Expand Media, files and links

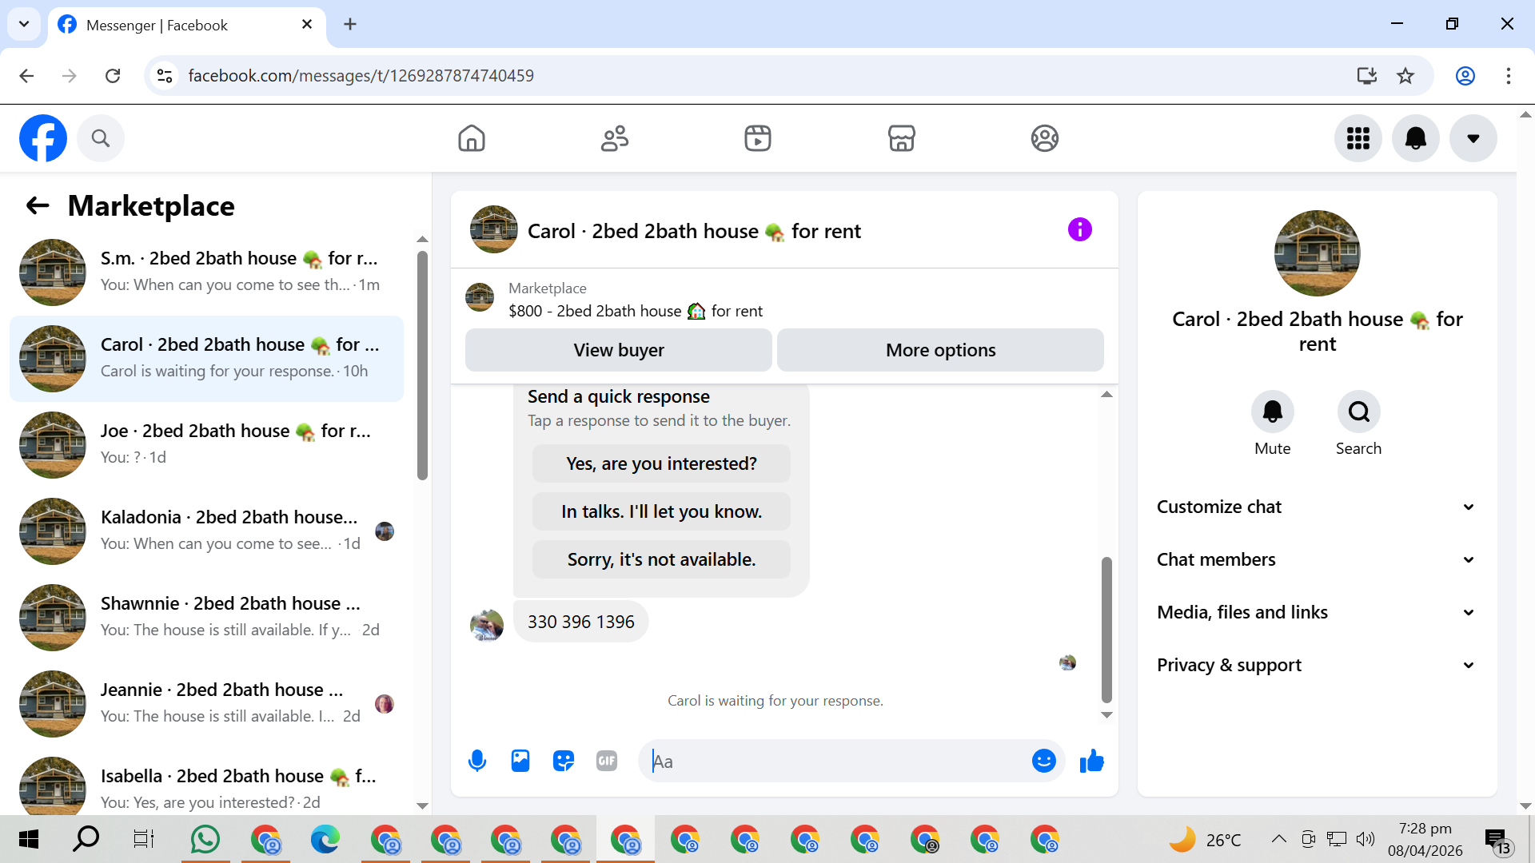click(1316, 612)
